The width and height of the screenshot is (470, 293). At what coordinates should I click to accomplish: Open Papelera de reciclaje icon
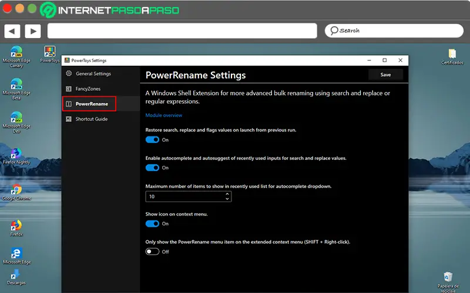point(448,277)
